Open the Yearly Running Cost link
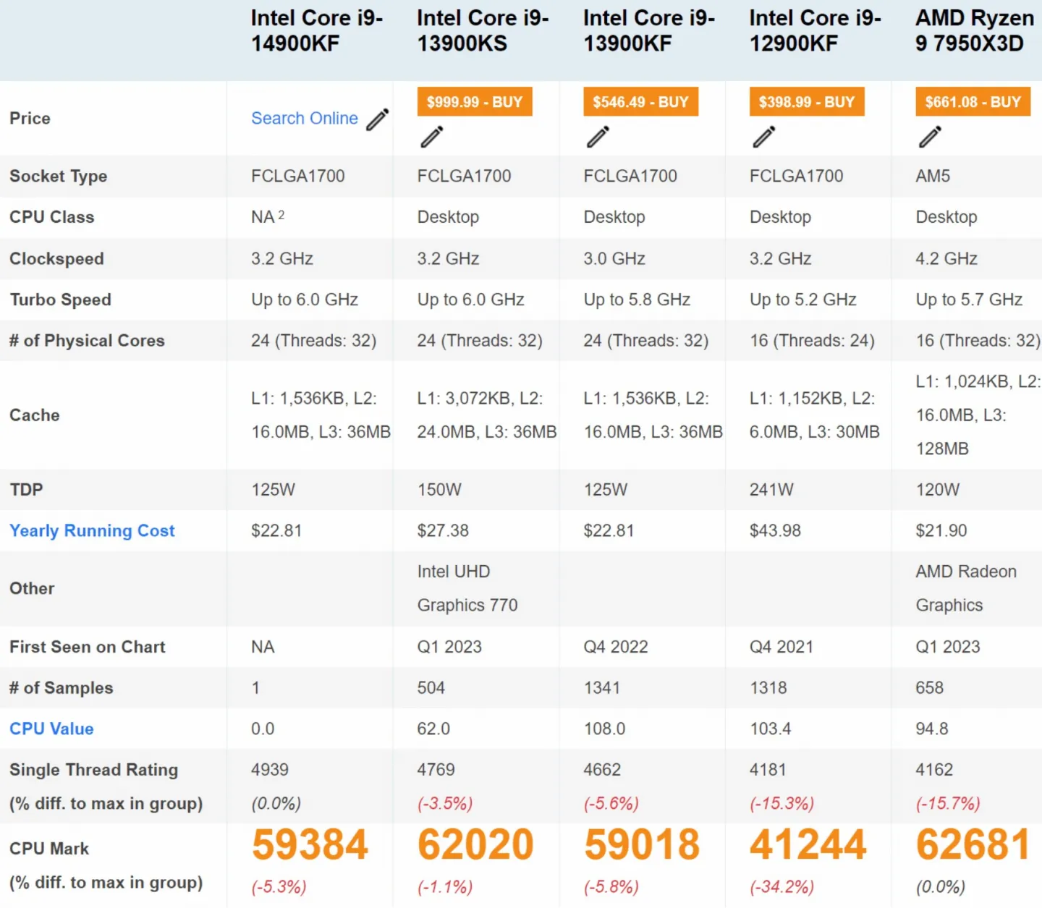The image size is (1042, 908). 92,531
